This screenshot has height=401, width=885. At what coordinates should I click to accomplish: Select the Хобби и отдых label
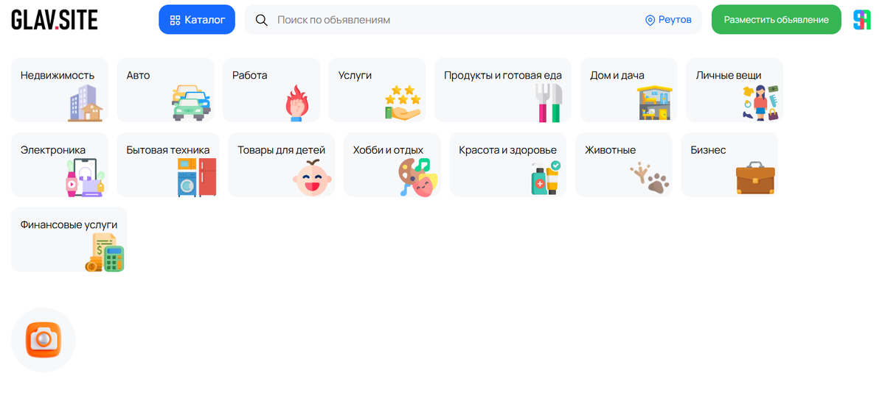[x=388, y=150]
